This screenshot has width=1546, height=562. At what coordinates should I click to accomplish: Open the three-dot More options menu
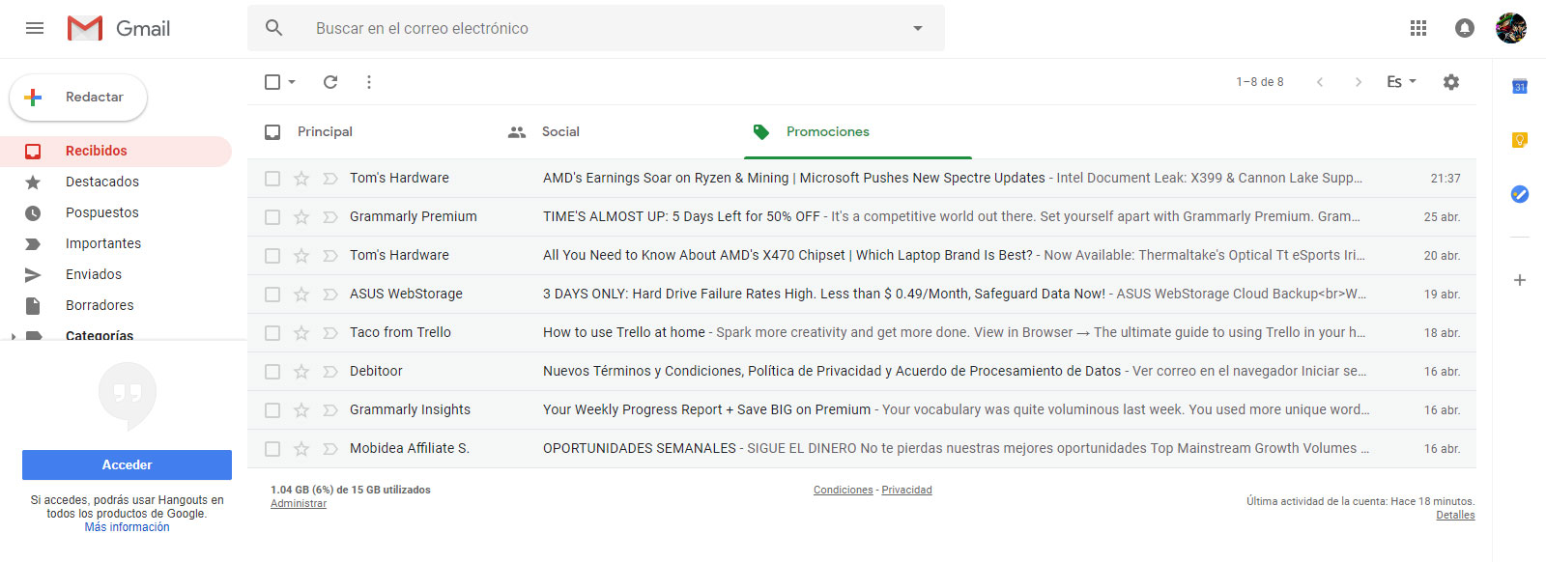coord(369,82)
